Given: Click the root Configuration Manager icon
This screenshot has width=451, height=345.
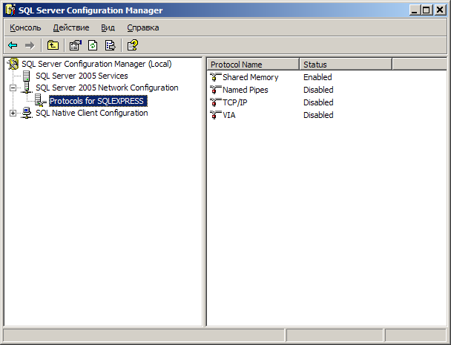Looking at the screenshot, I should point(13,64).
